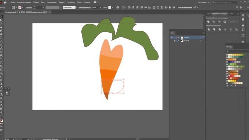Open the Arrange Documents icon
The image size is (249, 140).
pyautogui.click(x=95, y=2)
